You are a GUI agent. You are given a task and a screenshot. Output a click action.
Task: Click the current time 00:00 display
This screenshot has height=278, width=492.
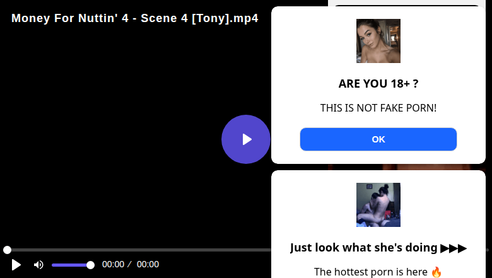(x=113, y=265)
